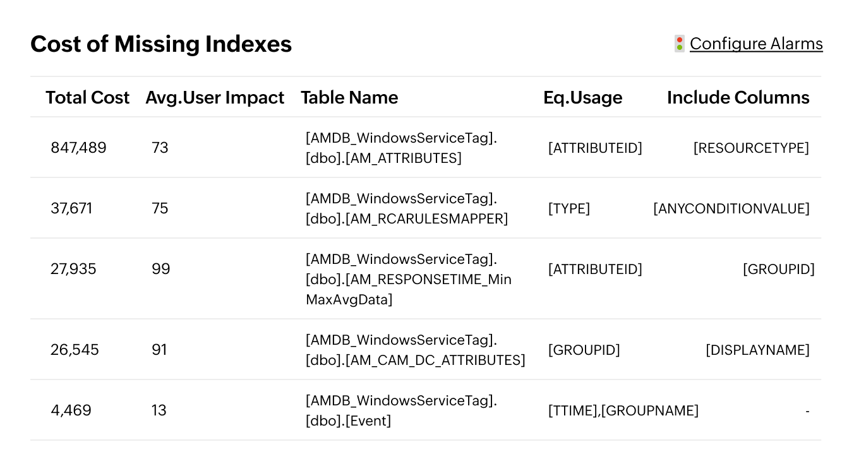Image resolution: width=854 pixels, height=471 pixels.
Task: Click the dash in the Event row Include Columns
Action: click(x=807, y=410)
